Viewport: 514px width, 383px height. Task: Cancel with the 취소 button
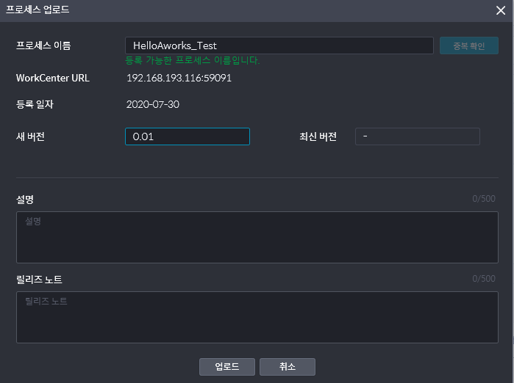pos(288,367)
